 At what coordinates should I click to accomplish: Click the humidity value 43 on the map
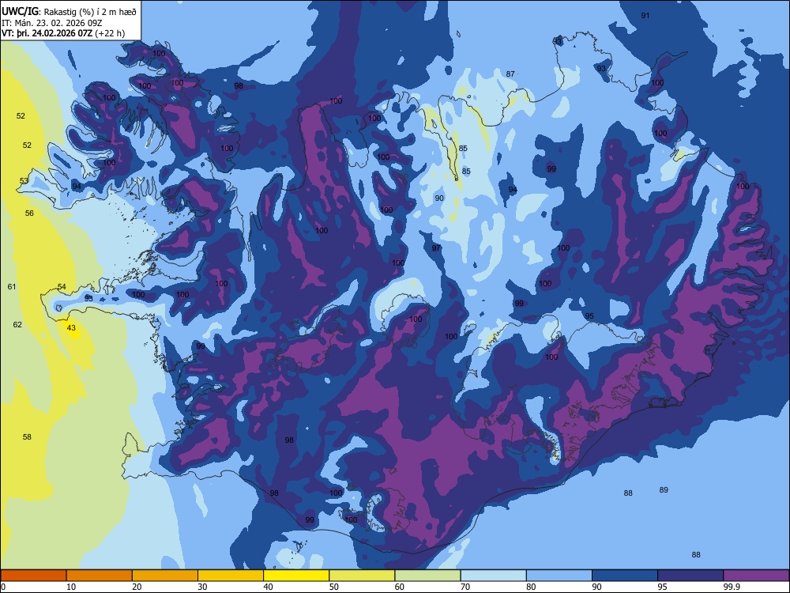tap(72, 328)
